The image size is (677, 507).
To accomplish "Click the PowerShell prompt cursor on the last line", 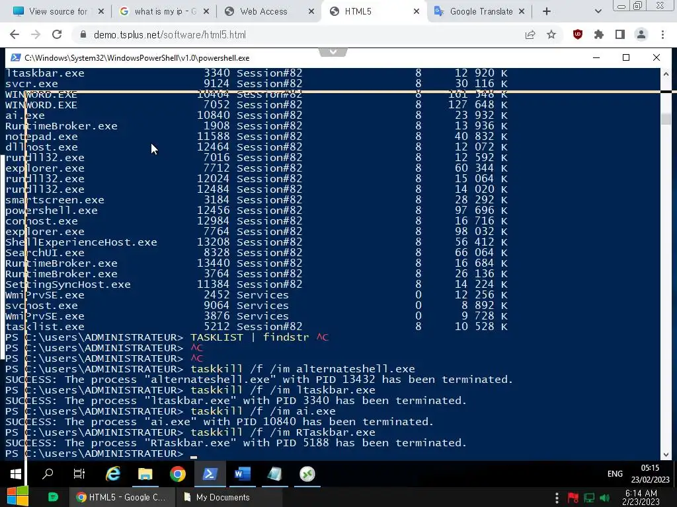I will pyautogui.click(x=194, y=457).
